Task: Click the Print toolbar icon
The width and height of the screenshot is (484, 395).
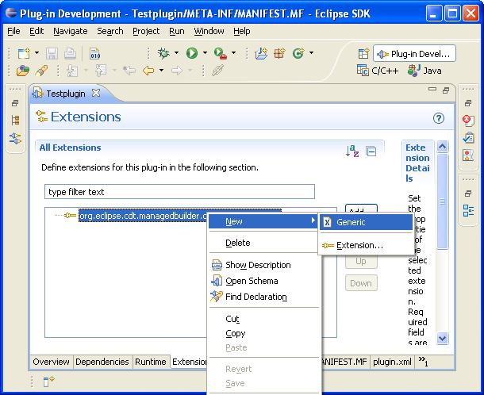Action: pos(70,53)
